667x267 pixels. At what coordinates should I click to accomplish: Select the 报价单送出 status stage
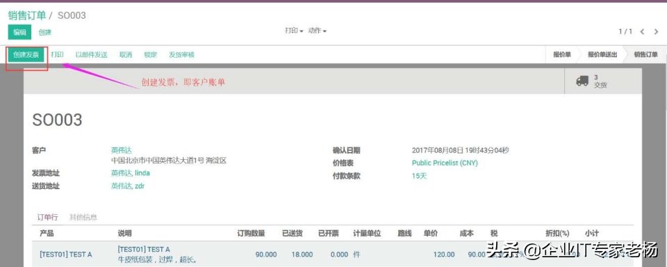point(602,54)
